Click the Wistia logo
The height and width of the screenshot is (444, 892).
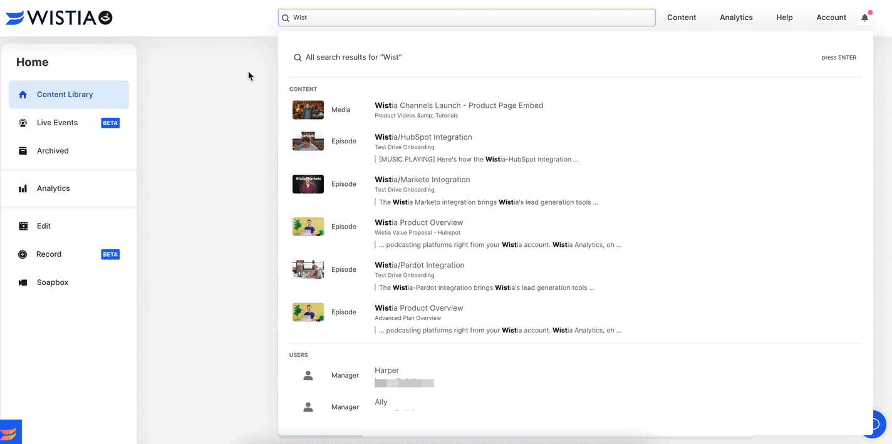[59, 18]
